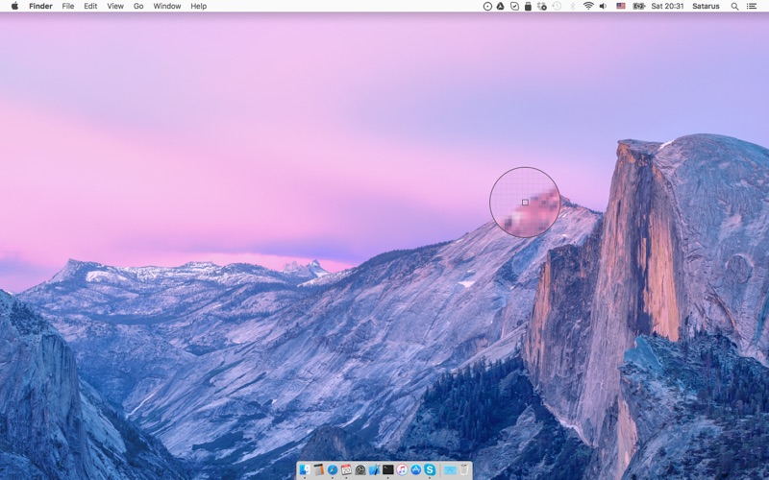Open the Finder application menu
Viewport: 769px width, 480px height.
pos(40,6)
